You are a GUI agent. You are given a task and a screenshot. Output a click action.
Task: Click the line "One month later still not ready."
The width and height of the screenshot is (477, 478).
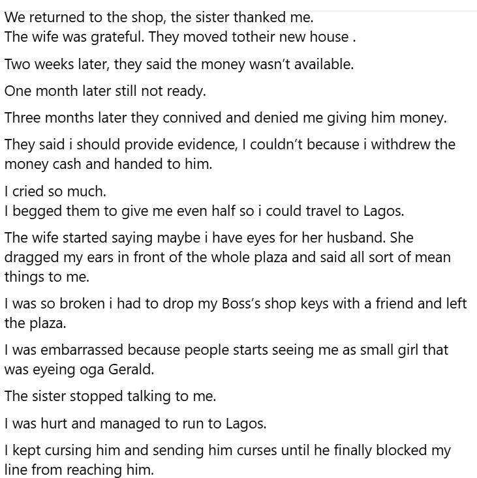(105, 91)
